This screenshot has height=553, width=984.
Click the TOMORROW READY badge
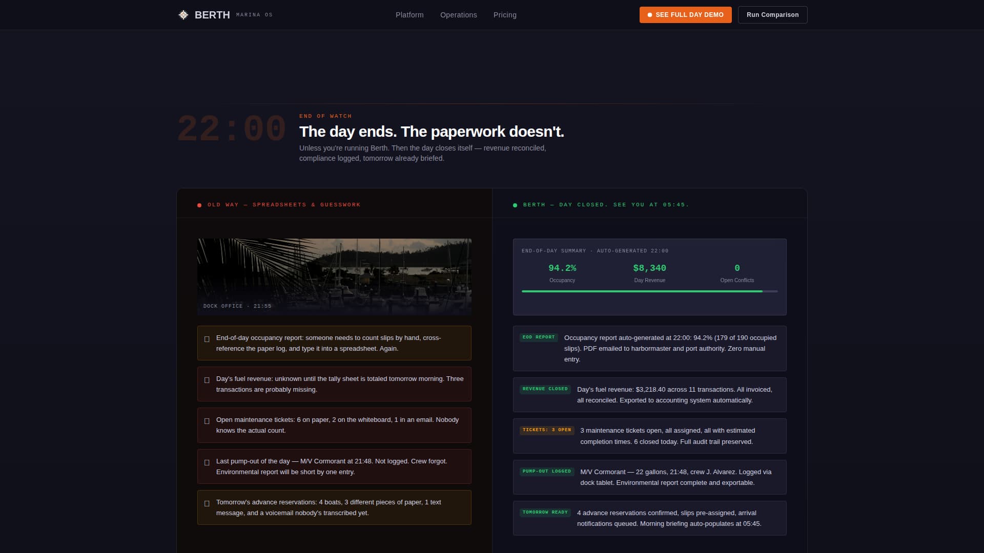(545, 512)
